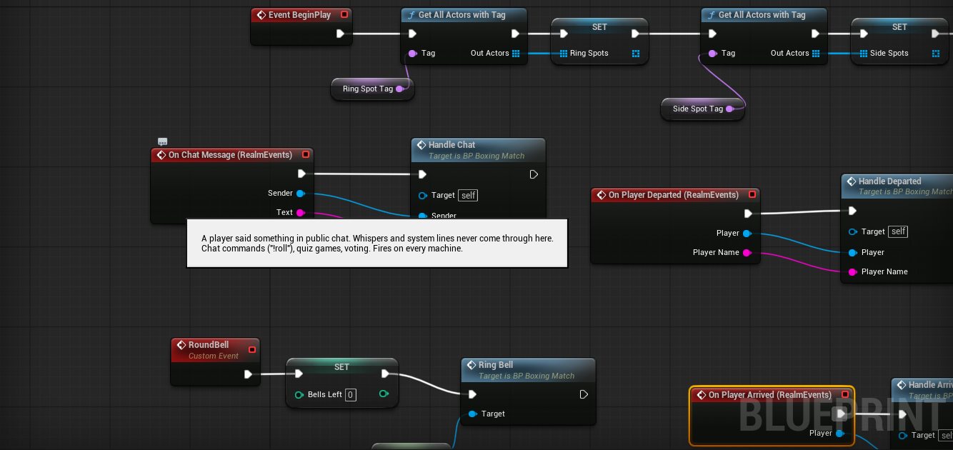Click the Ring Spots array input pin
This screenshot has width=953, height=450.
563,54
